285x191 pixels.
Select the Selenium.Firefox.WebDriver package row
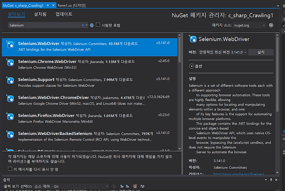pos(89,118)
